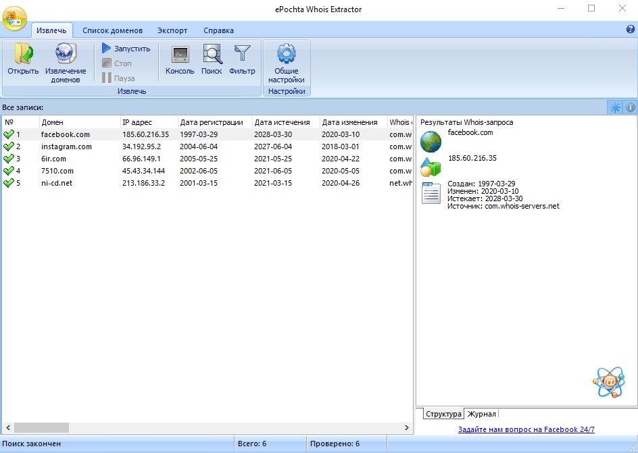The image size is (638, 453).
Task: Open Общие настройки gear icon
Action: [x=287, y=53]
